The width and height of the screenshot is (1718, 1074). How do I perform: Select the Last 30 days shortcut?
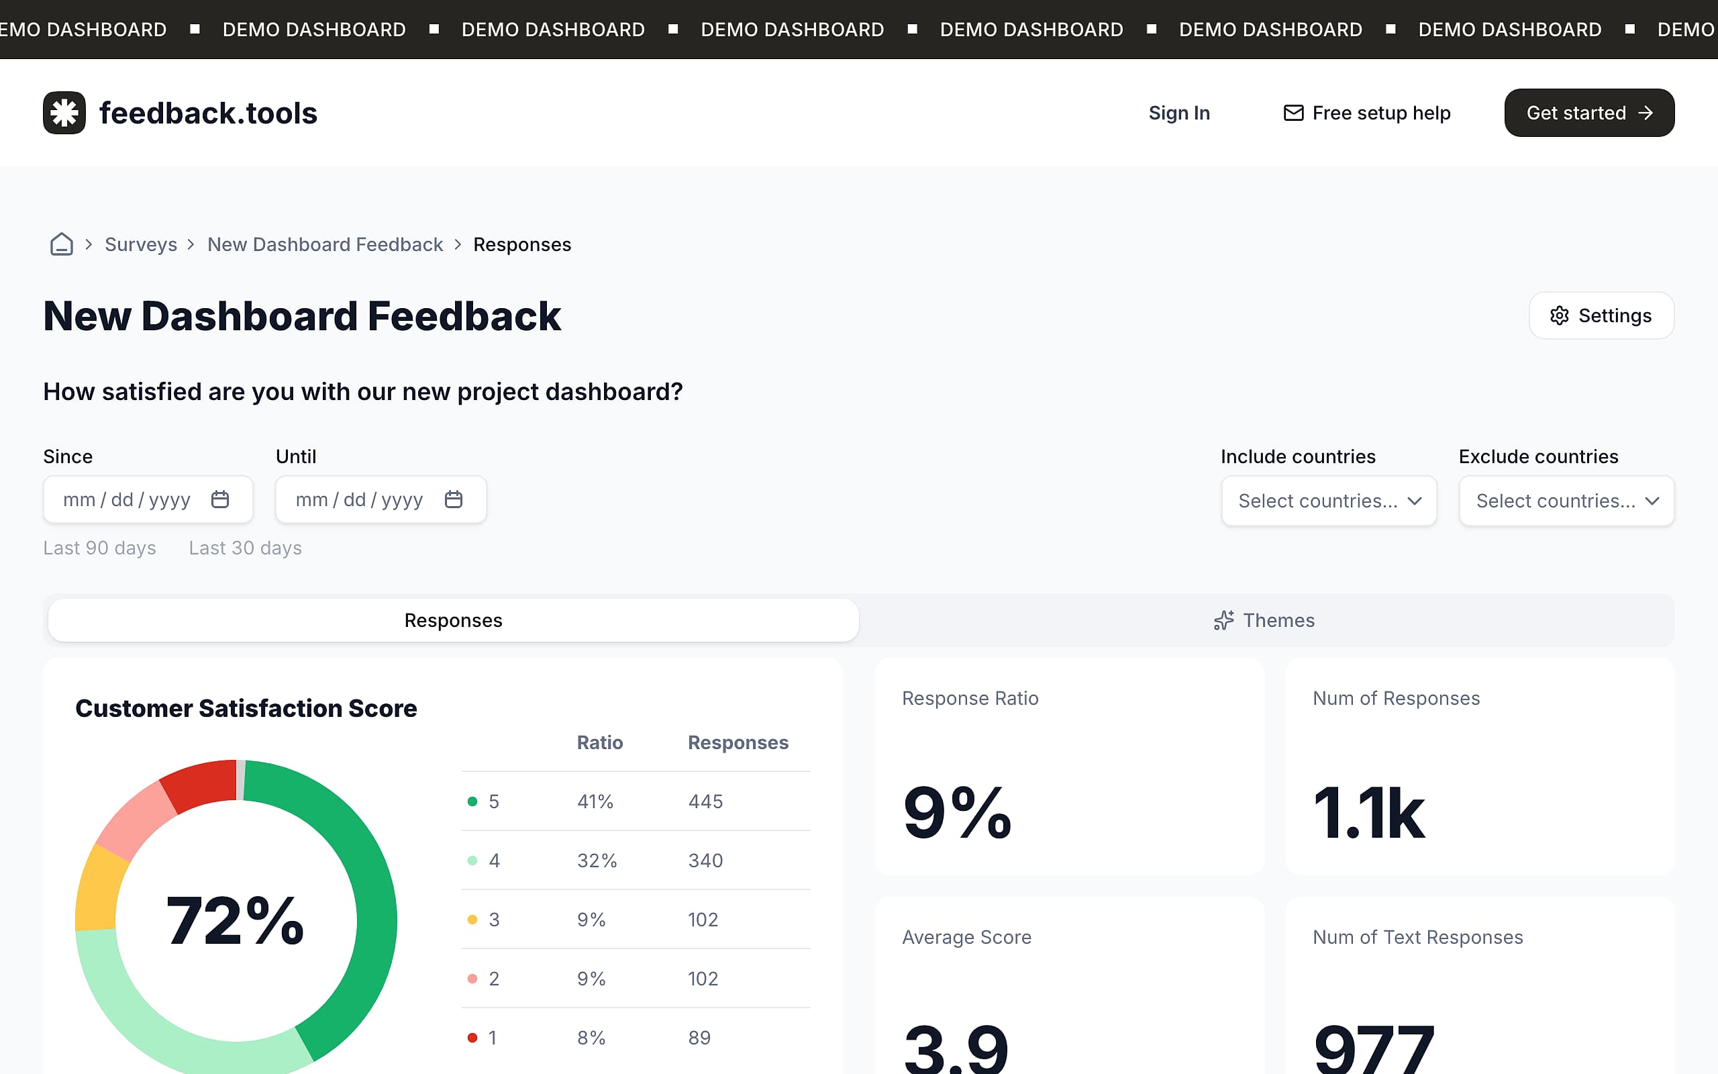click(245, 548)
